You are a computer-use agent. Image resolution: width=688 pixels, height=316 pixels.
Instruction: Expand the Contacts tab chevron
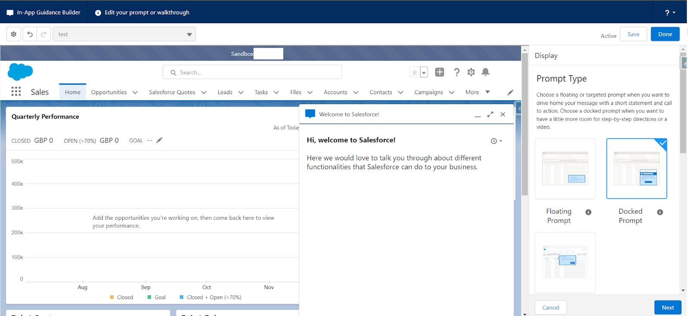coord(401,92)
